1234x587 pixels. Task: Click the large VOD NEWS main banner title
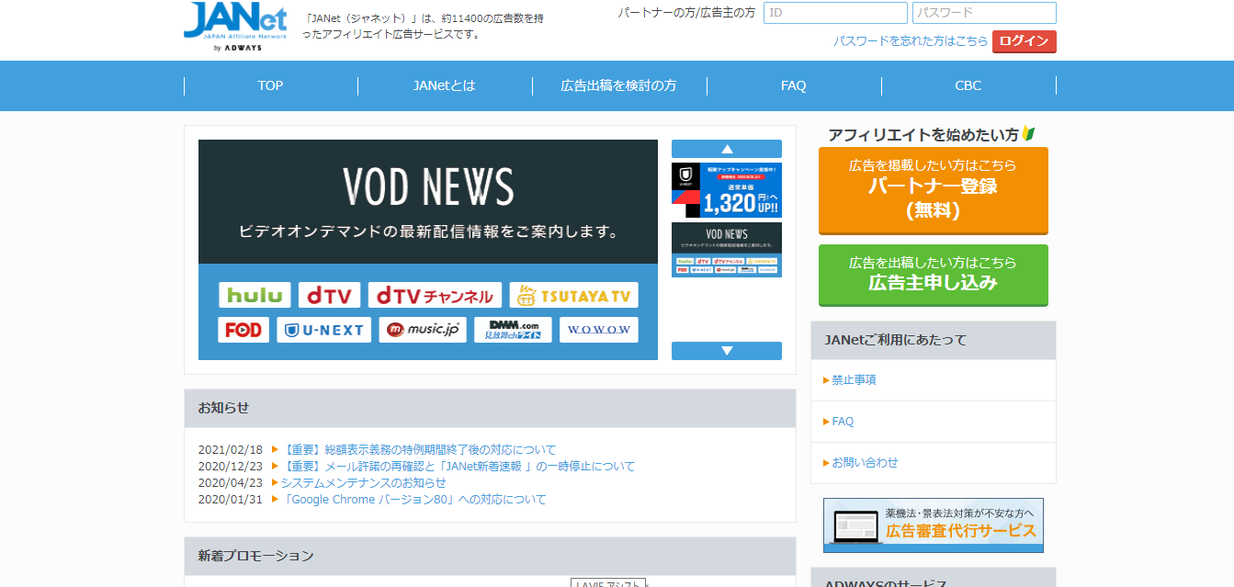pyautogui.click(x=428, y=187)
